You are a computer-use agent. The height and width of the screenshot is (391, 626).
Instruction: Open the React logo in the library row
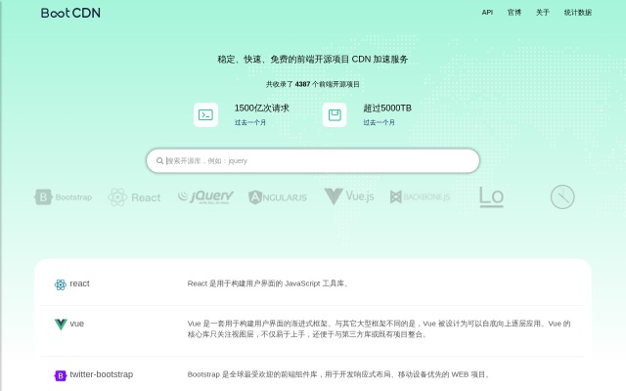coord(134,196)
